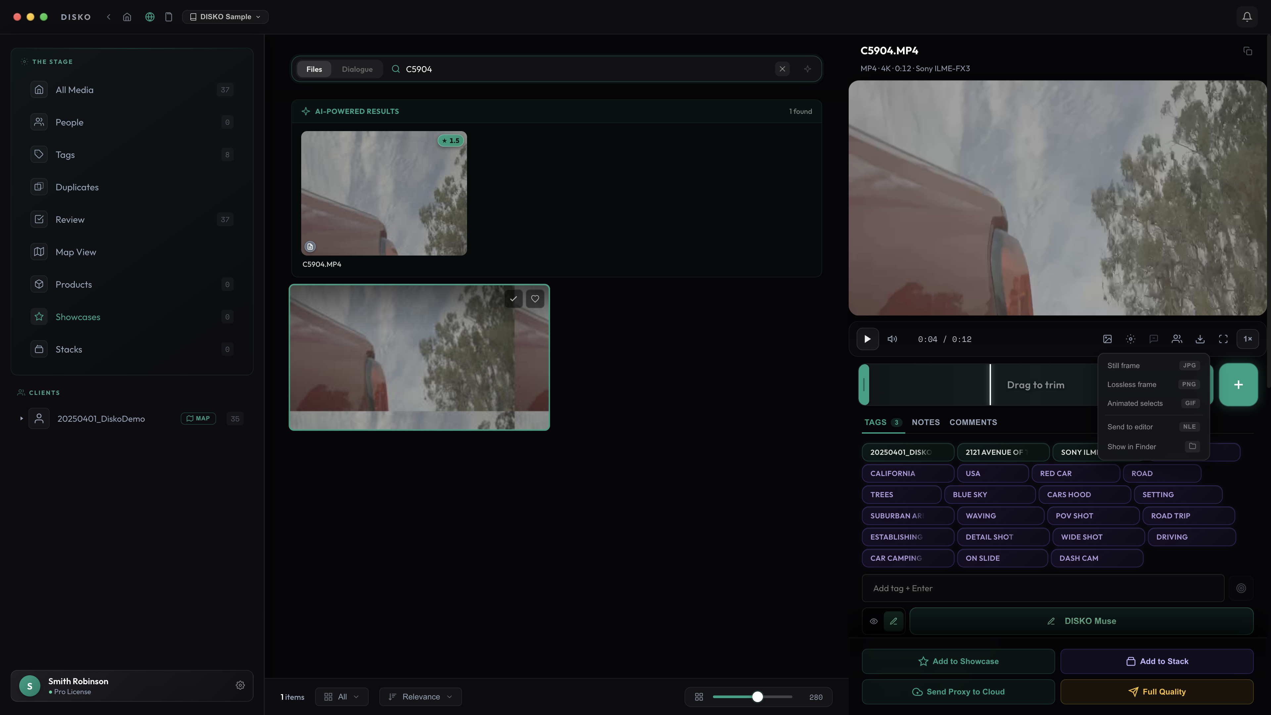Select Send to editor NLE
The width and height of the screenshot is (1271, 715).
[1153, 427]
